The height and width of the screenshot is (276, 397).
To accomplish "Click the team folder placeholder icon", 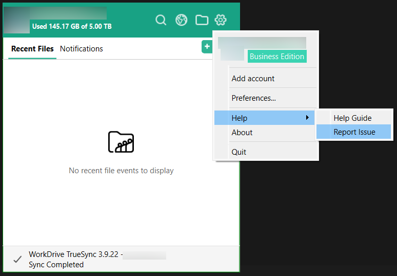I will pyautogui.click(x=121, y=142).
